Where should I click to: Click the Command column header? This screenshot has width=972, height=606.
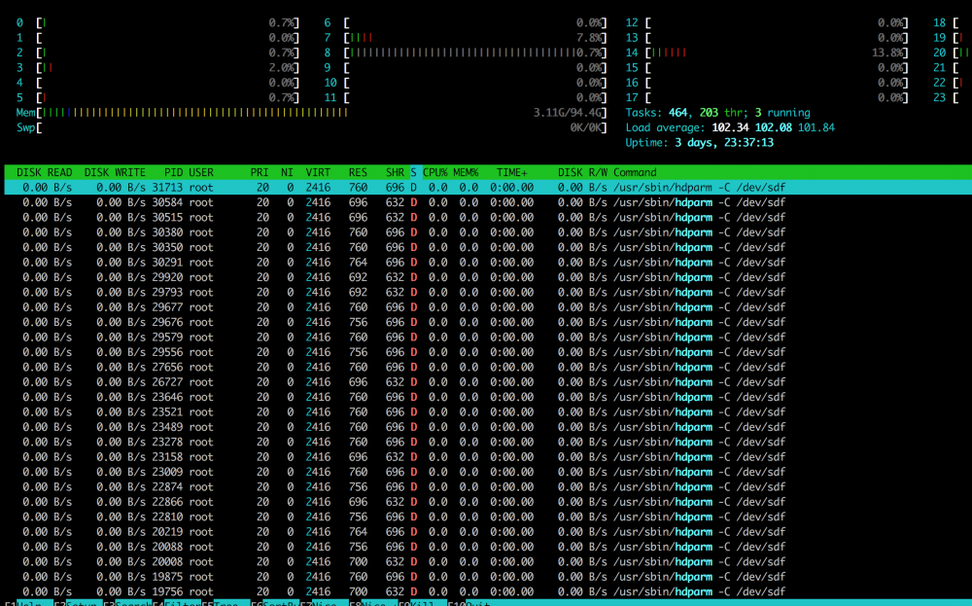point(635,172)
